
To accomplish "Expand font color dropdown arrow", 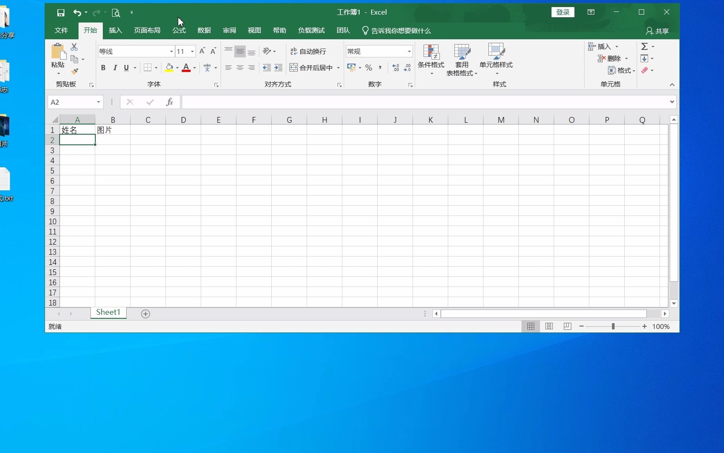I will coord(195,68).
